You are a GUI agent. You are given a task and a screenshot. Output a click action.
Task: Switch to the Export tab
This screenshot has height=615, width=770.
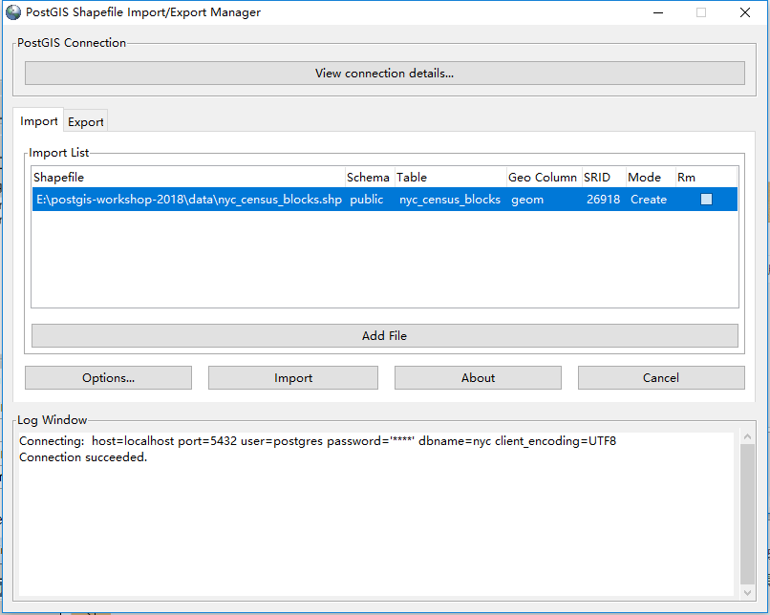coord(85,121)
